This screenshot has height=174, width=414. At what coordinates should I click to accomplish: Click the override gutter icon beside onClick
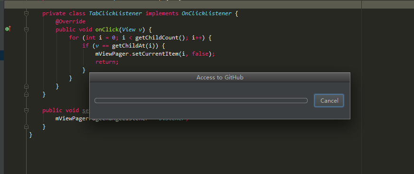(8, 29)
